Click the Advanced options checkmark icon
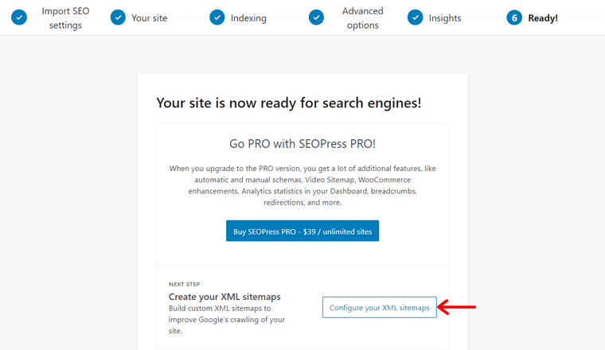The image size is (605, 350). 316,17
